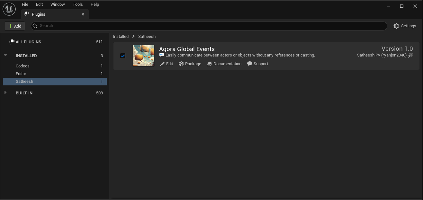Image resolution: width=423 pixels, height=200 pixels.
Task: Open the plugin Documentation book icon
Action: [209, 64]
